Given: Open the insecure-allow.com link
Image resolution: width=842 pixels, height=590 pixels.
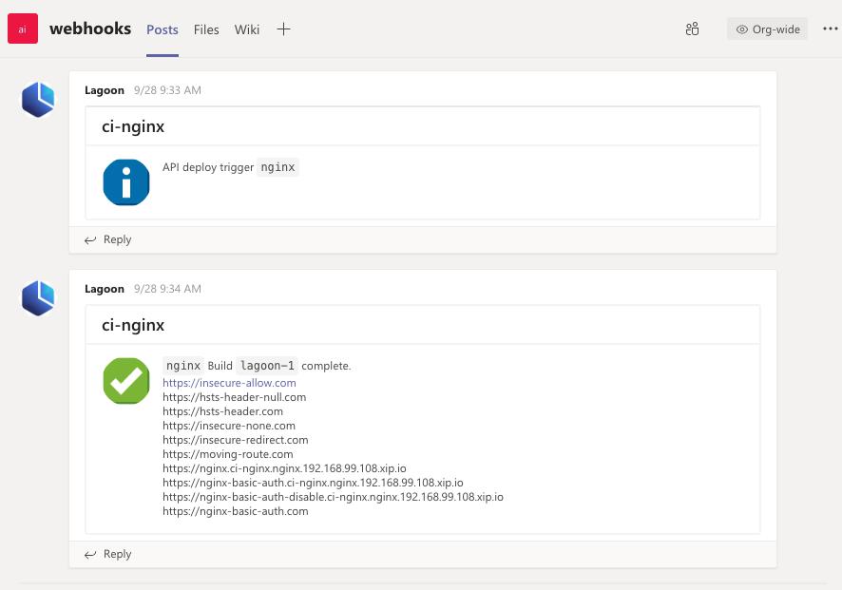Looking at the screenshot, I should [x=229, y=383].
